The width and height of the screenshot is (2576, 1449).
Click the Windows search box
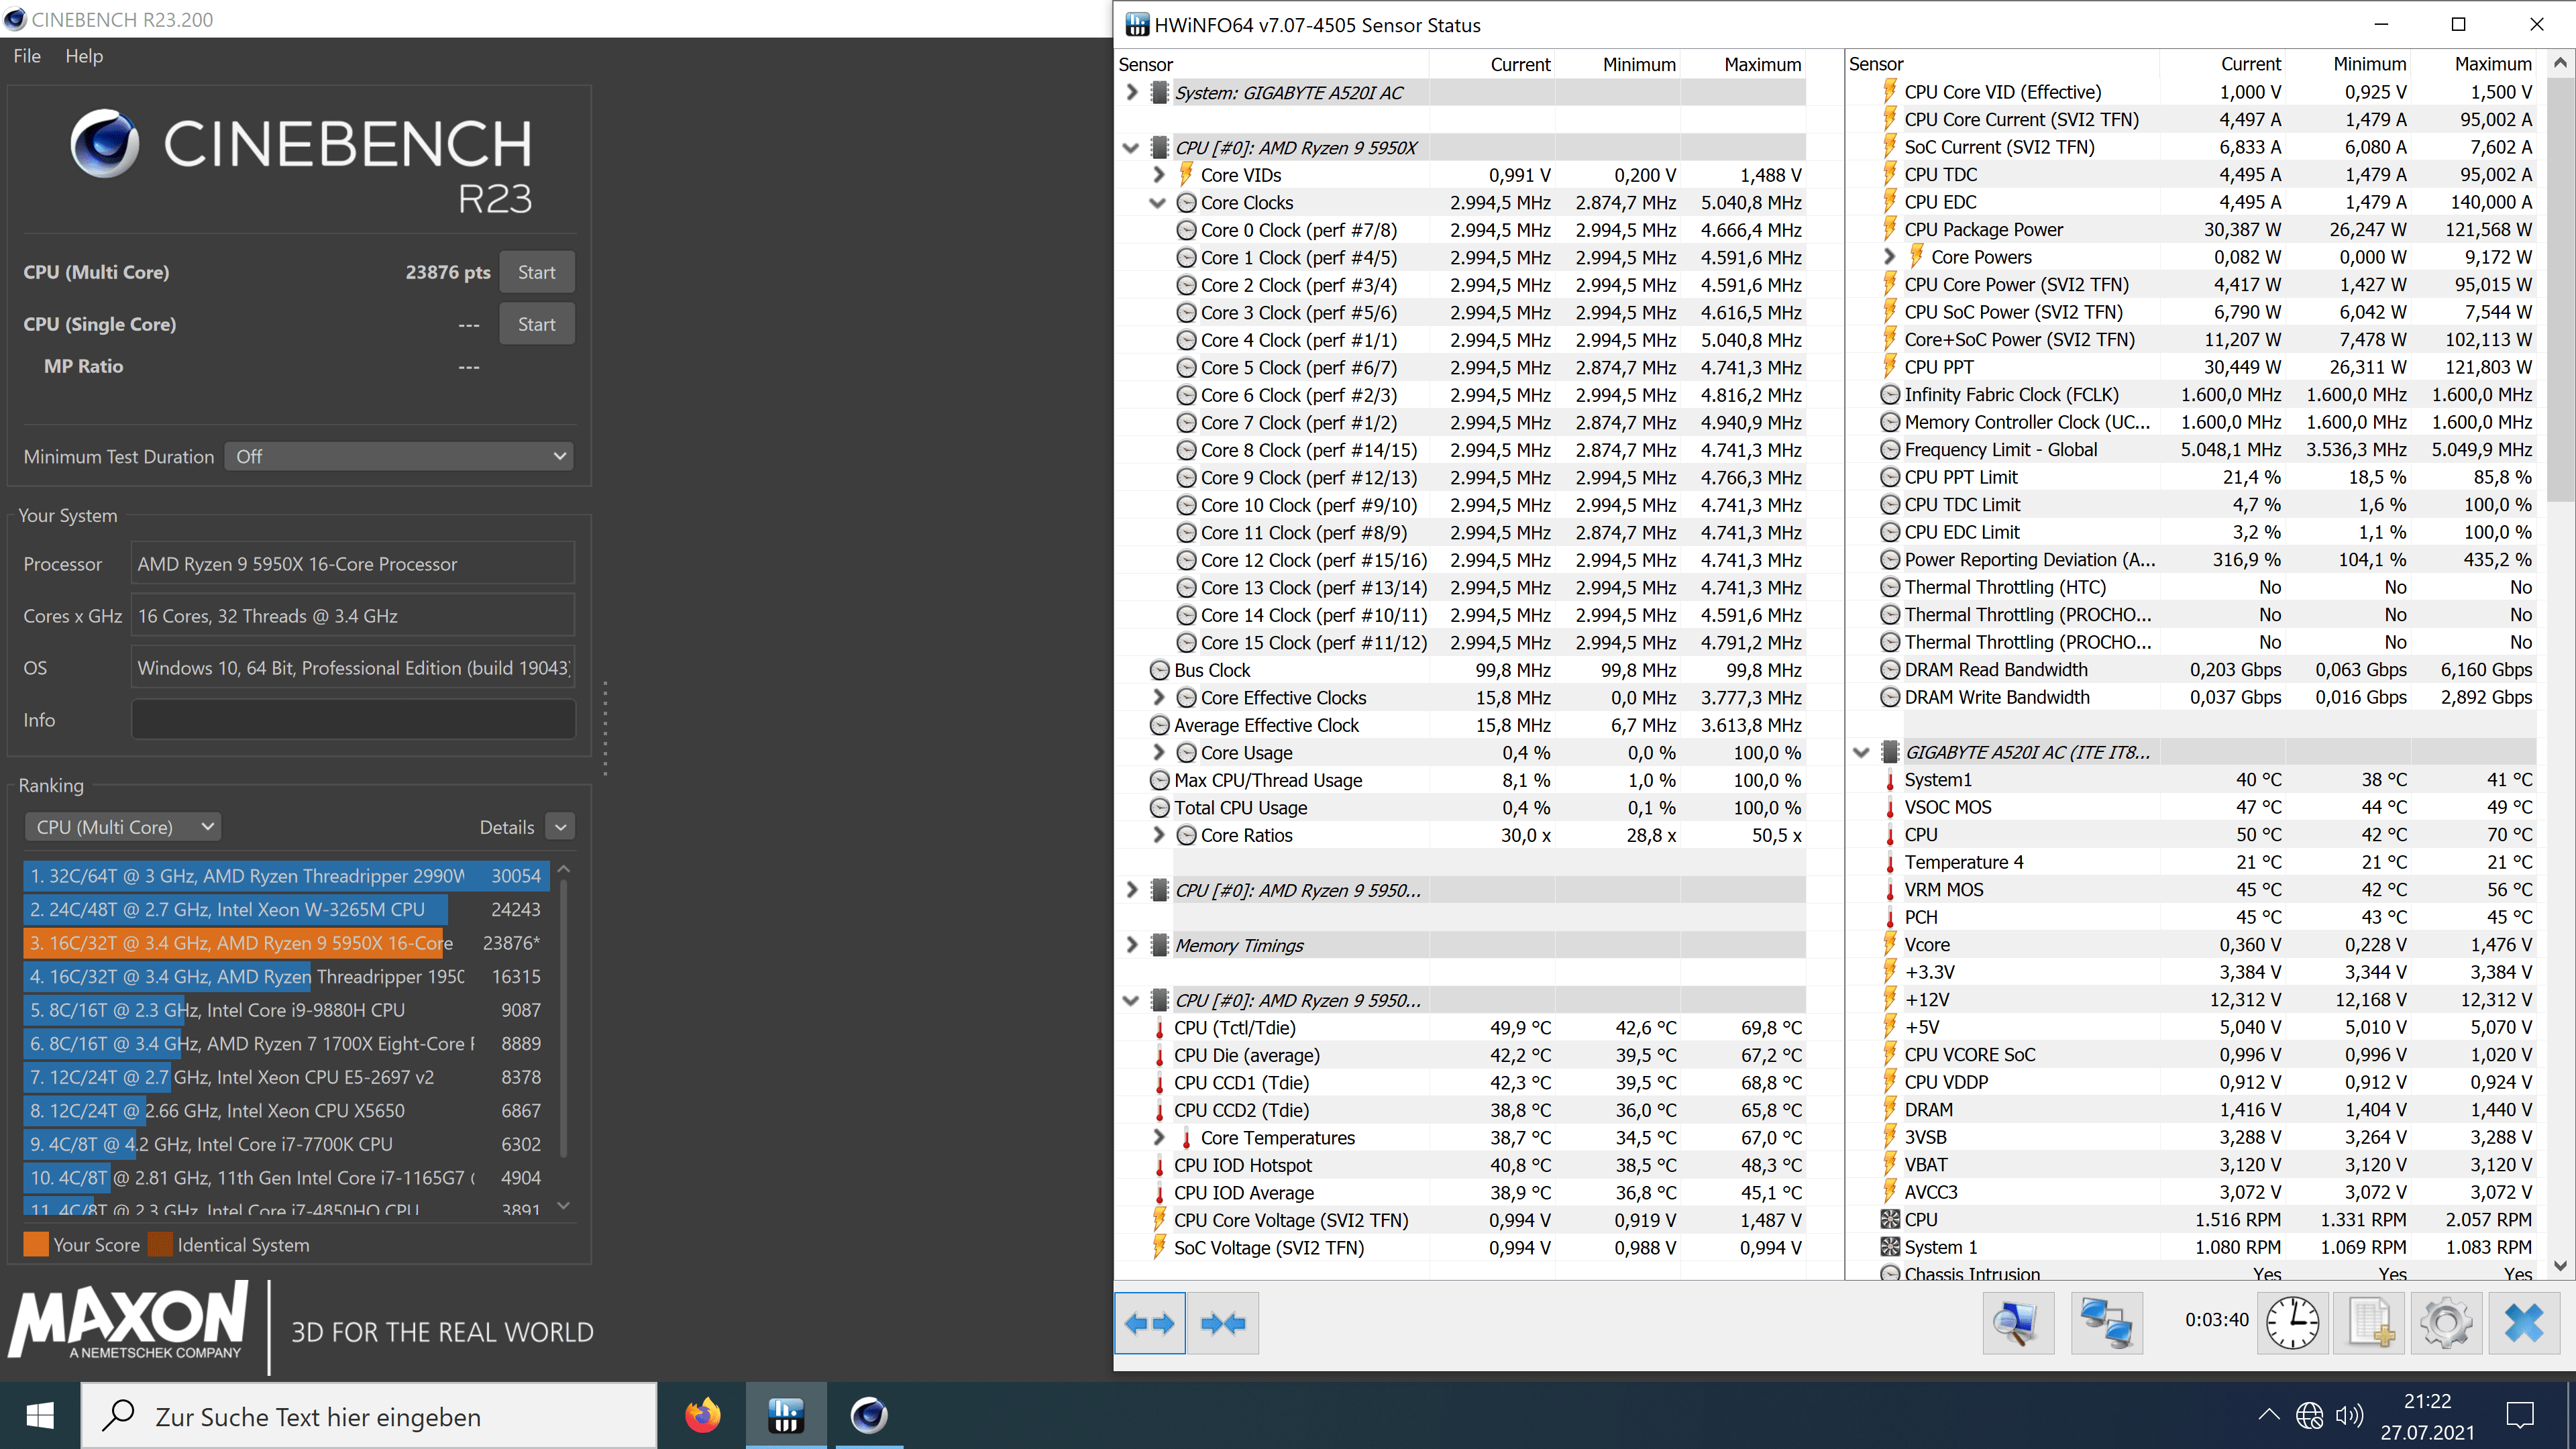pos(369,1416)
